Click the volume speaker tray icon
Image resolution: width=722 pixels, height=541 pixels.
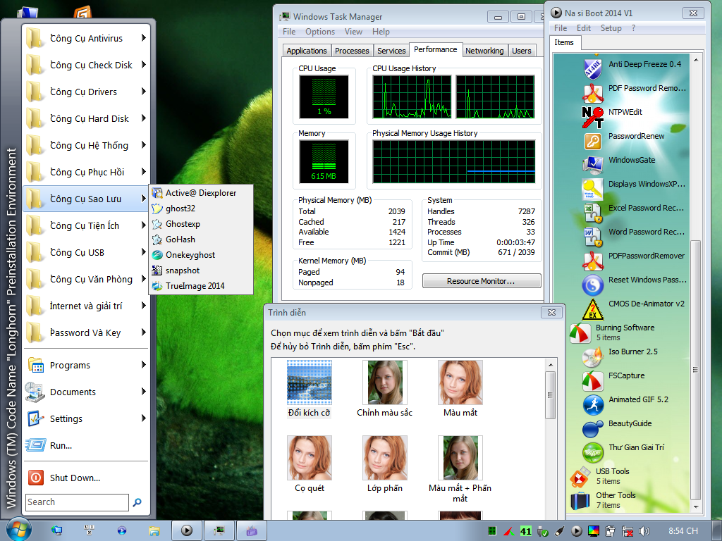click(x=644, y=531)
